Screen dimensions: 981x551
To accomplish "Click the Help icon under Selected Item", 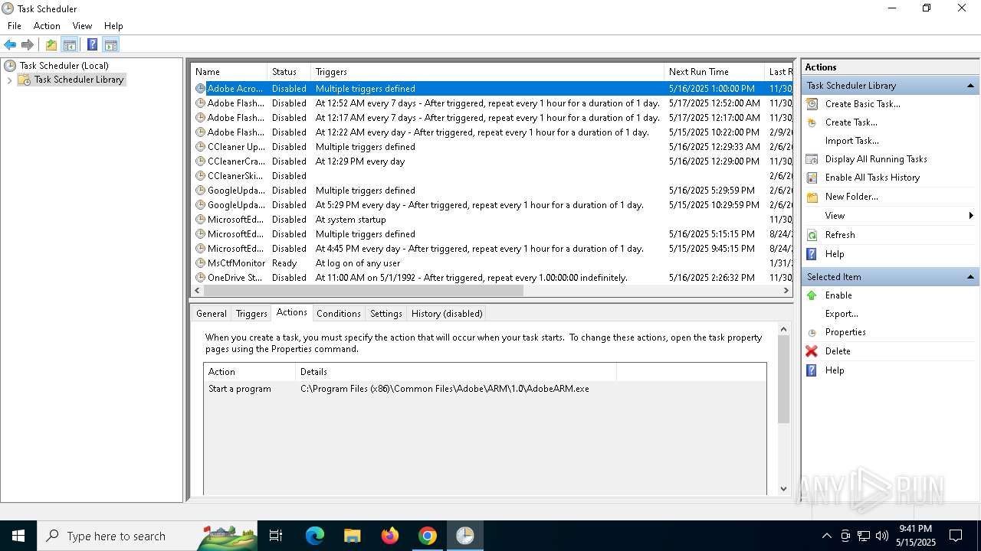I will click(812, 370).
